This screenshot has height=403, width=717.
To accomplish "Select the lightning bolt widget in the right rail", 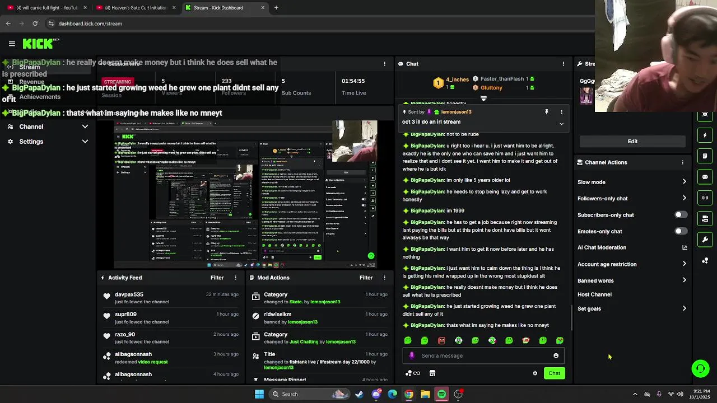I will point(705,135).
